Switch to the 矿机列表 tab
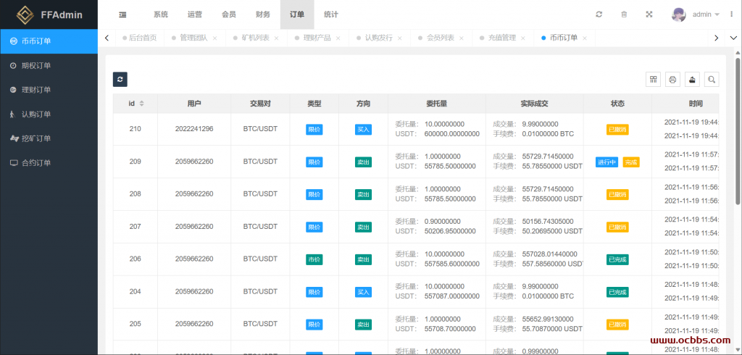 [255, 38]
